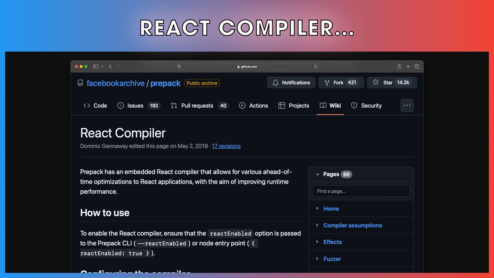Expand Compiler assumptions page entry

pos(317,225)
